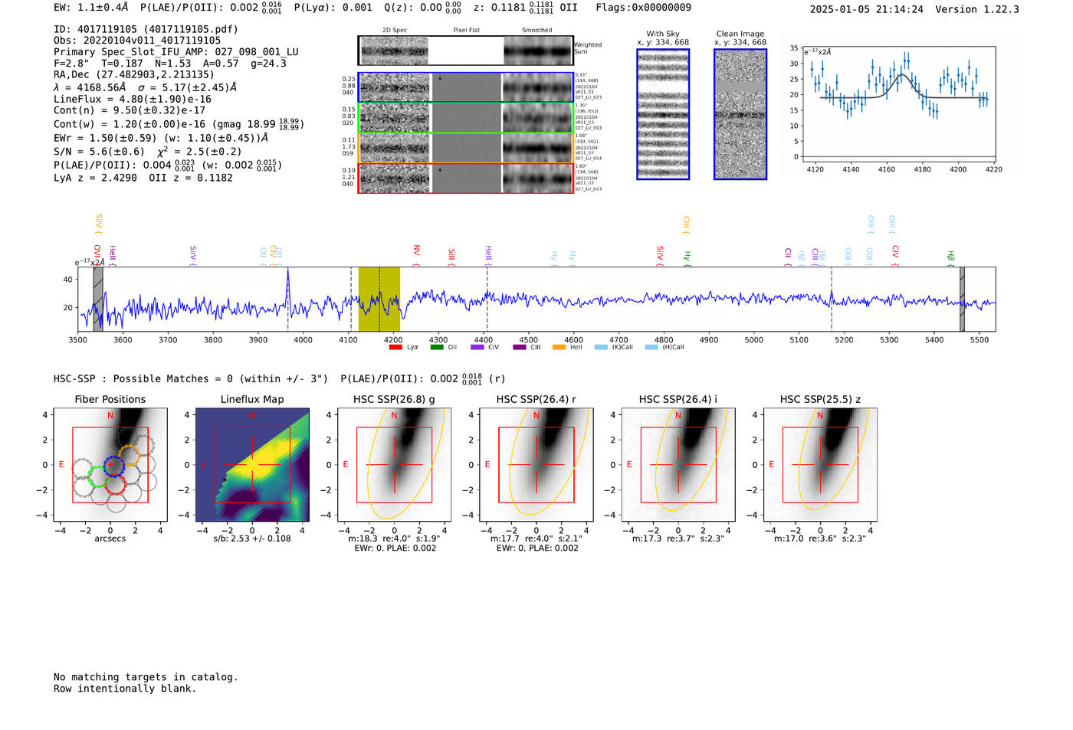Click the hatched gray band near 5460
This screenshot has width=1073, height=730.
(x=962, y=299)
